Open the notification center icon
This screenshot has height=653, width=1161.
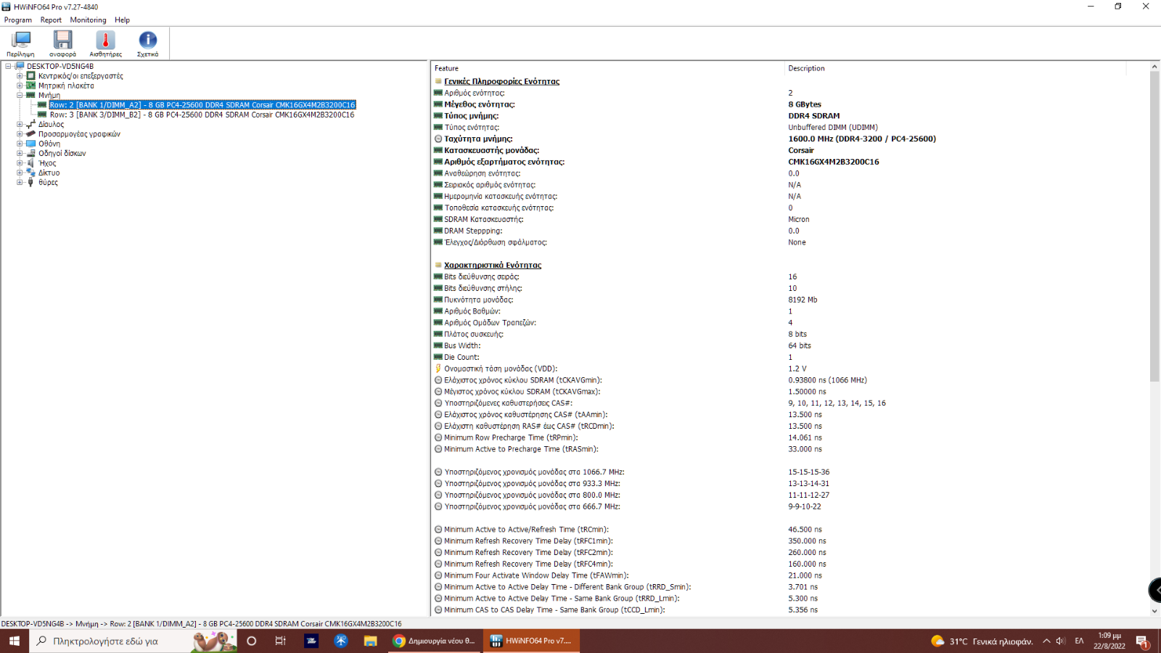coord(1142,641)
